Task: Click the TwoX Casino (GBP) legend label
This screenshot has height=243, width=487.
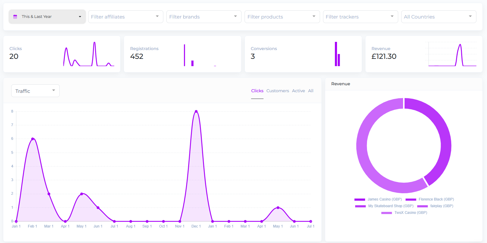Action: click(411, 213)
